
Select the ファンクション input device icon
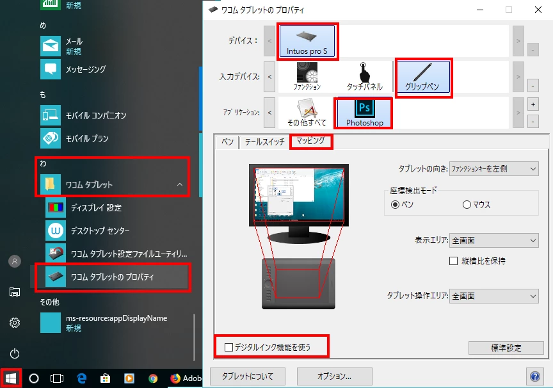(307, 77)
